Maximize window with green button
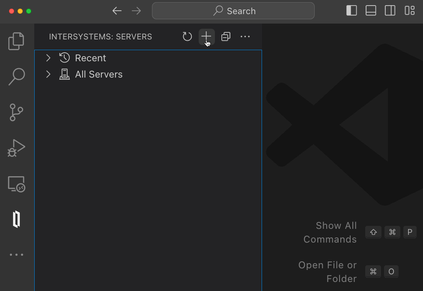 point(29,11)
